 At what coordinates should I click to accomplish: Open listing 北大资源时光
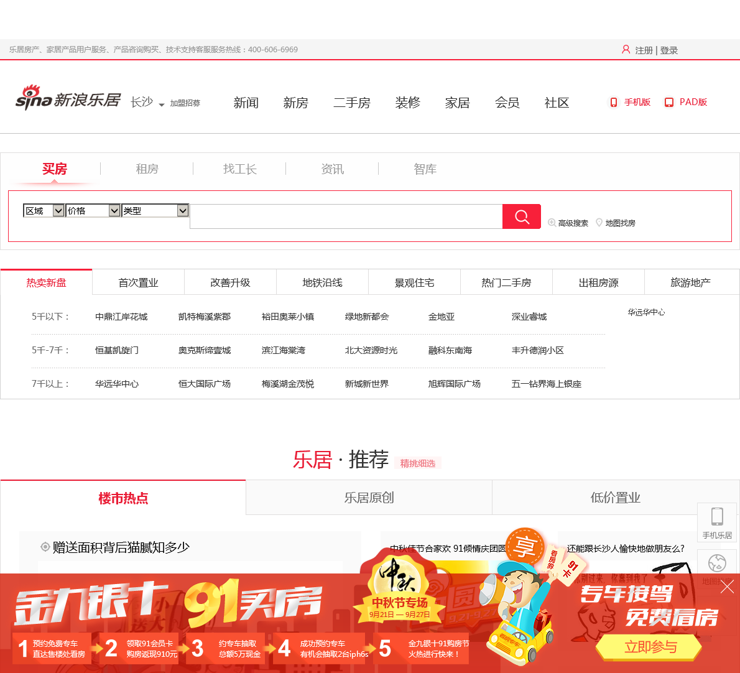coord(371,350)
